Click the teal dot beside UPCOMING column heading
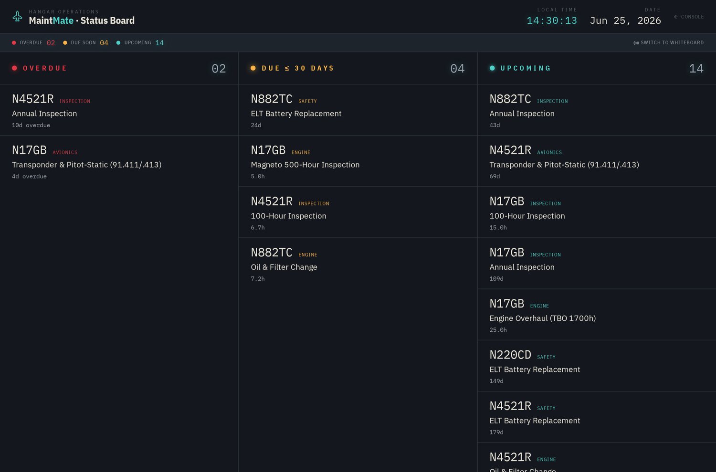The height and width of the screenshot is (472, 716). click(x=492, y=68)
